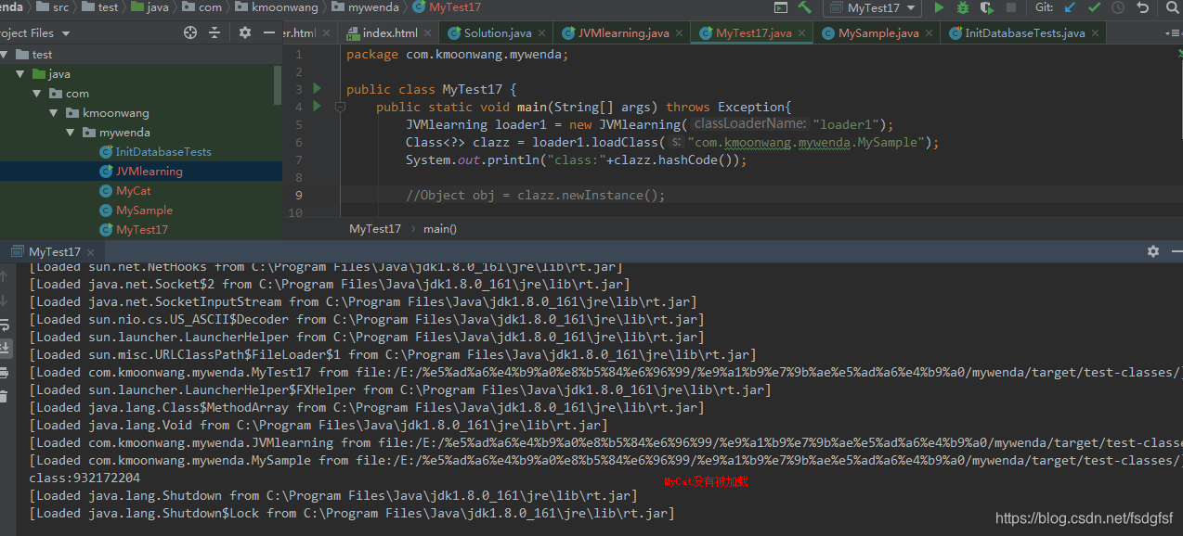The image size is (1183, 536).
Task: Select MyTest17 run tab in bottom panel
Action: click(x=55, y=251)
